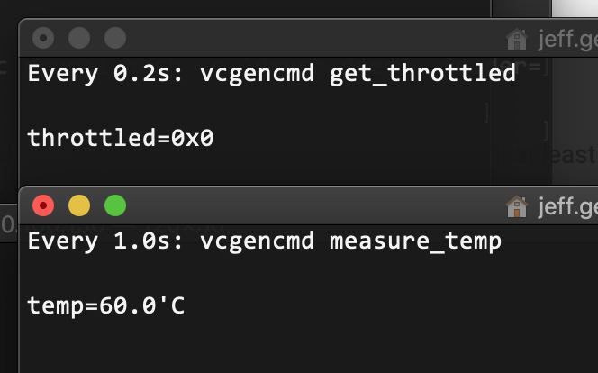
Task: Click the temp=60.0'C reading
Action: pos(106,305)
